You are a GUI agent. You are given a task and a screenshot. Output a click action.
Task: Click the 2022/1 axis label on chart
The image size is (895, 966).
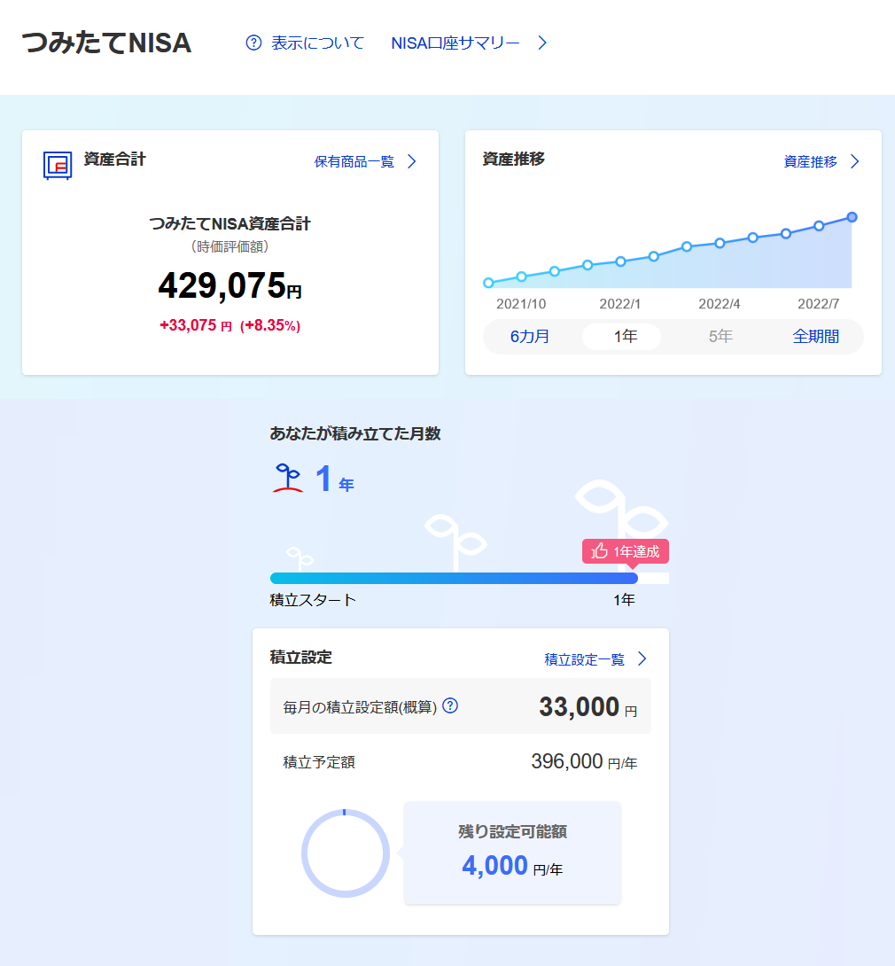pyautogui.click(x=620, y=304)
